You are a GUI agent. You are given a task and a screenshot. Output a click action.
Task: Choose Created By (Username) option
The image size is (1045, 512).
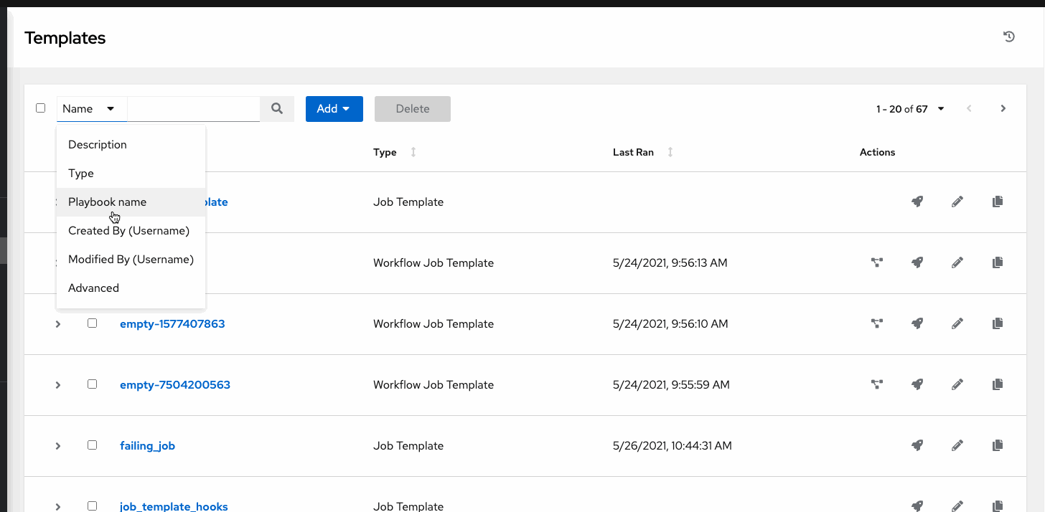click(x=131, y=231)
